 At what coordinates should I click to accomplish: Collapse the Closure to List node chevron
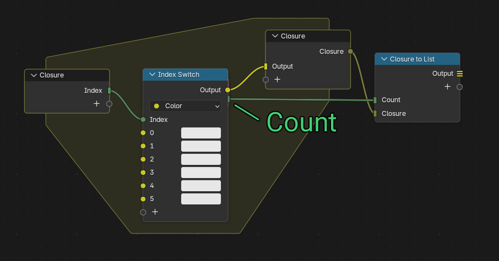[x=384, y=59]
